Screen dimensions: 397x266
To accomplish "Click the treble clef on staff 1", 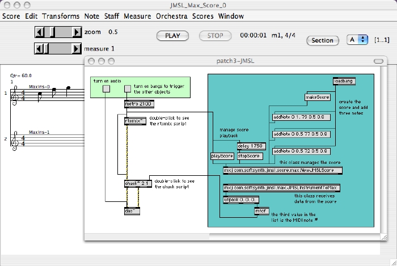I will [15, 95].
